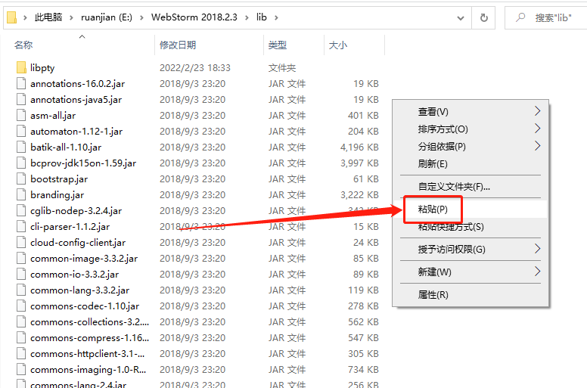This screenshot has width=587, height=388.
Task: Expand the 分组依据(P) submenu arrow
Action: coord(537,146)
